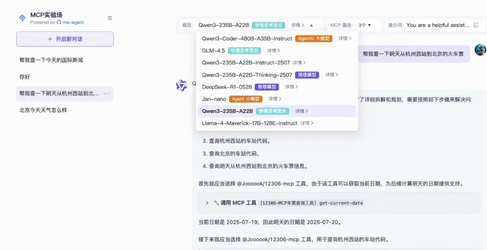
Task: Expand the get-current-date tool call details
Action: (207, 203)
